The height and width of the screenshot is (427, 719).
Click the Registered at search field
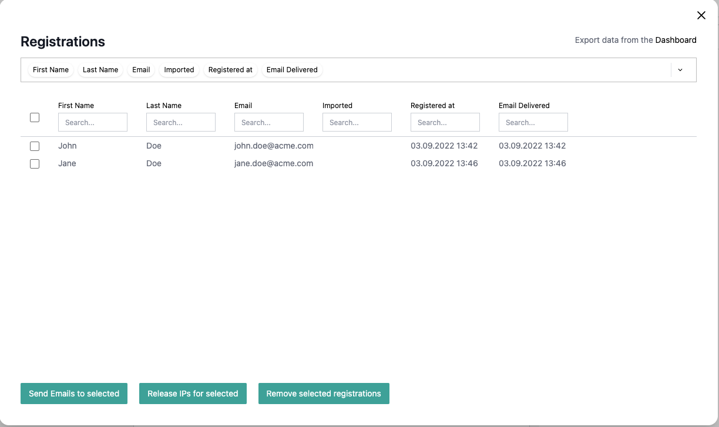445,122
